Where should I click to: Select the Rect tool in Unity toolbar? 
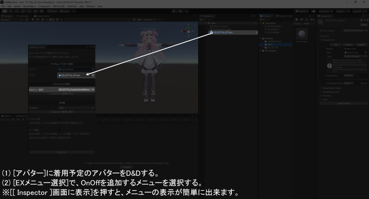[x=29, y=11]
